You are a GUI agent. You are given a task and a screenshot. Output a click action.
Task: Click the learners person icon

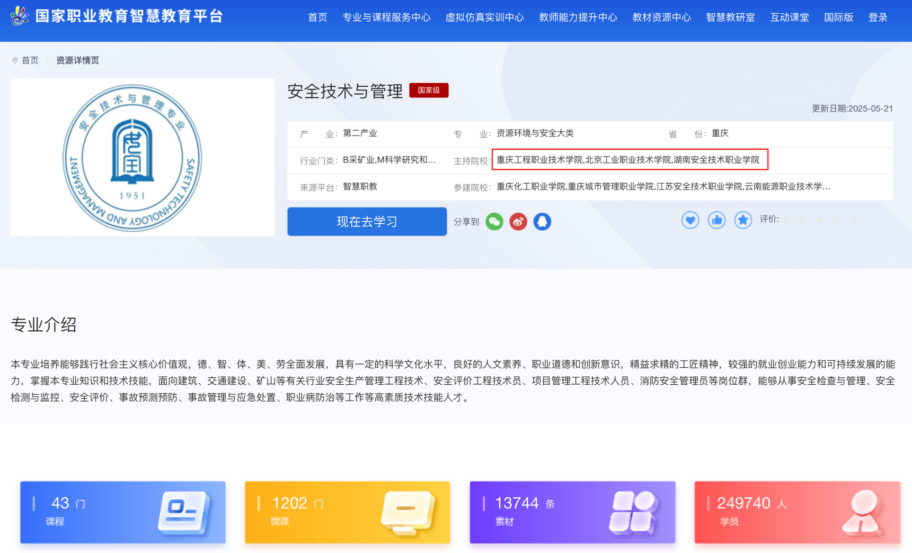pyautogui.click(x=863, y=512)
